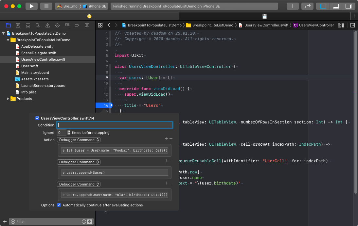Open SceneDelegate.swift file
This screenshot has height=226, width=358.
pyautogui.click(x=39, y=53)
